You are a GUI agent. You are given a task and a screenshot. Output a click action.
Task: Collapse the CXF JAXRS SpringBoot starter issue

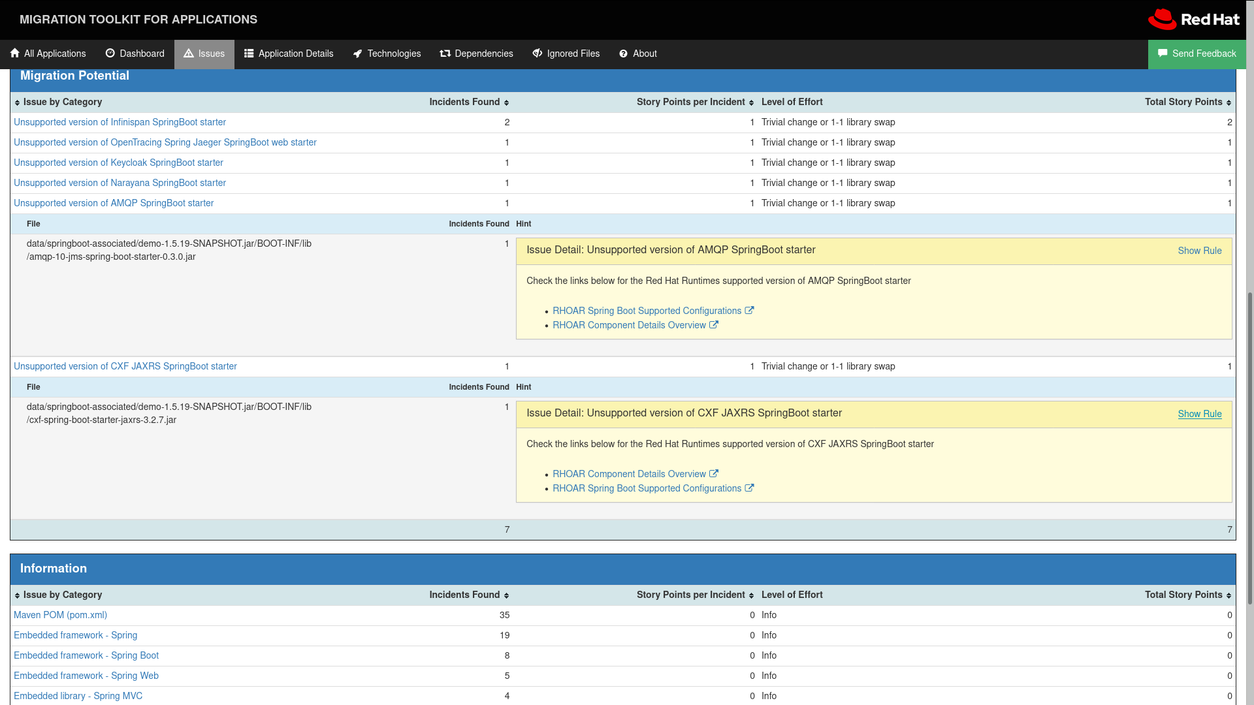pyautogui.click(x=125, y=366)
